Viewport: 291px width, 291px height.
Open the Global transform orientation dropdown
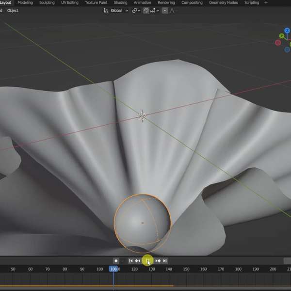point(116,11)
